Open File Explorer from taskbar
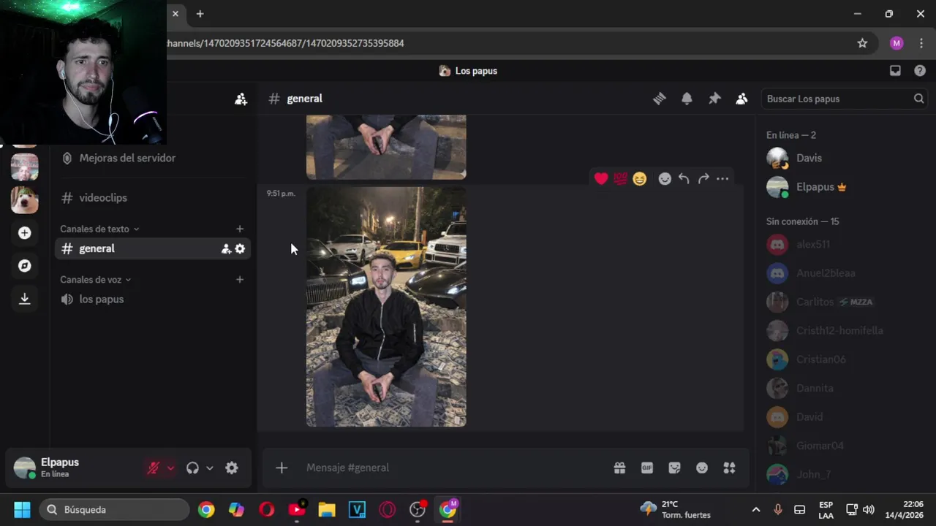This screenshot has width=936, height=526. (x=327, y=509)
